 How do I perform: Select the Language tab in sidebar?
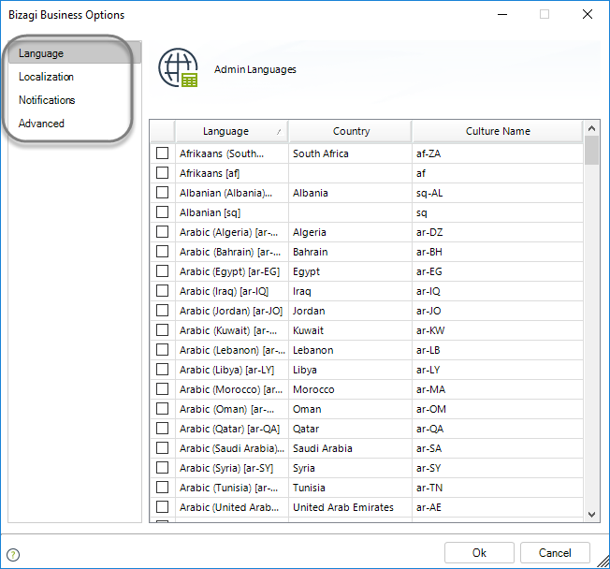(75, 53)
